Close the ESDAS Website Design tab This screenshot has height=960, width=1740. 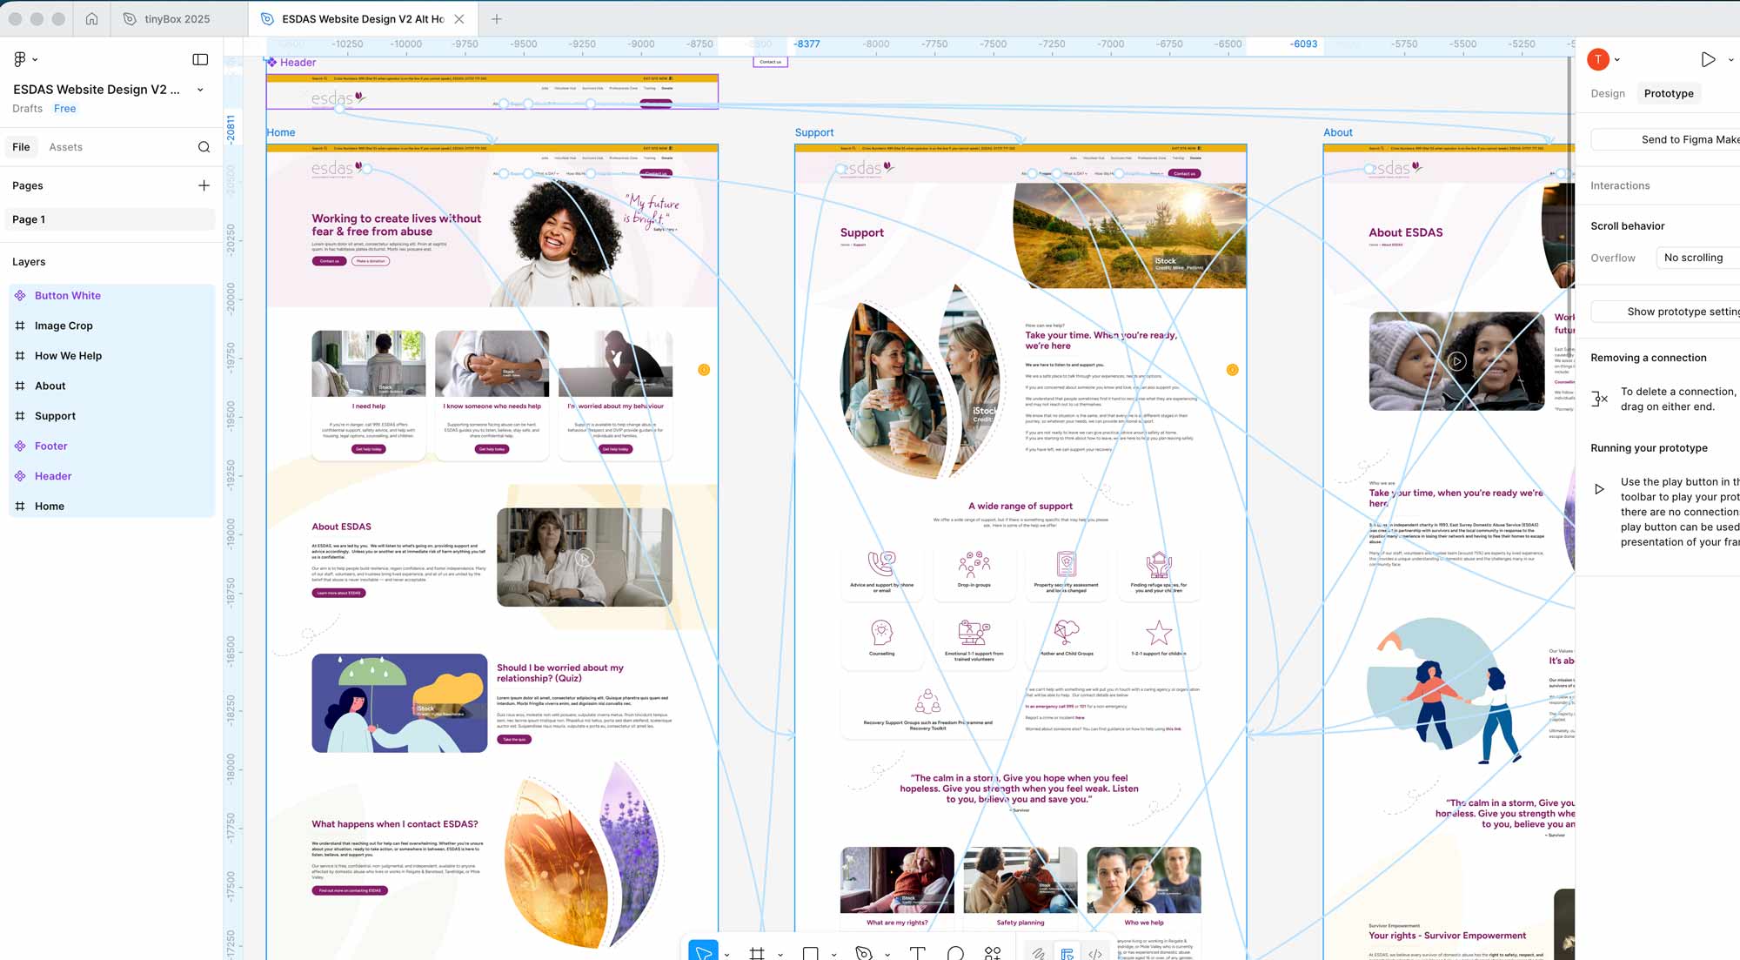tap(459, 18)
